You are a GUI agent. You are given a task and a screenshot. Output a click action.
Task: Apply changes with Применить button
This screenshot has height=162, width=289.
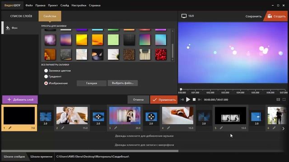tap(164, 99)
